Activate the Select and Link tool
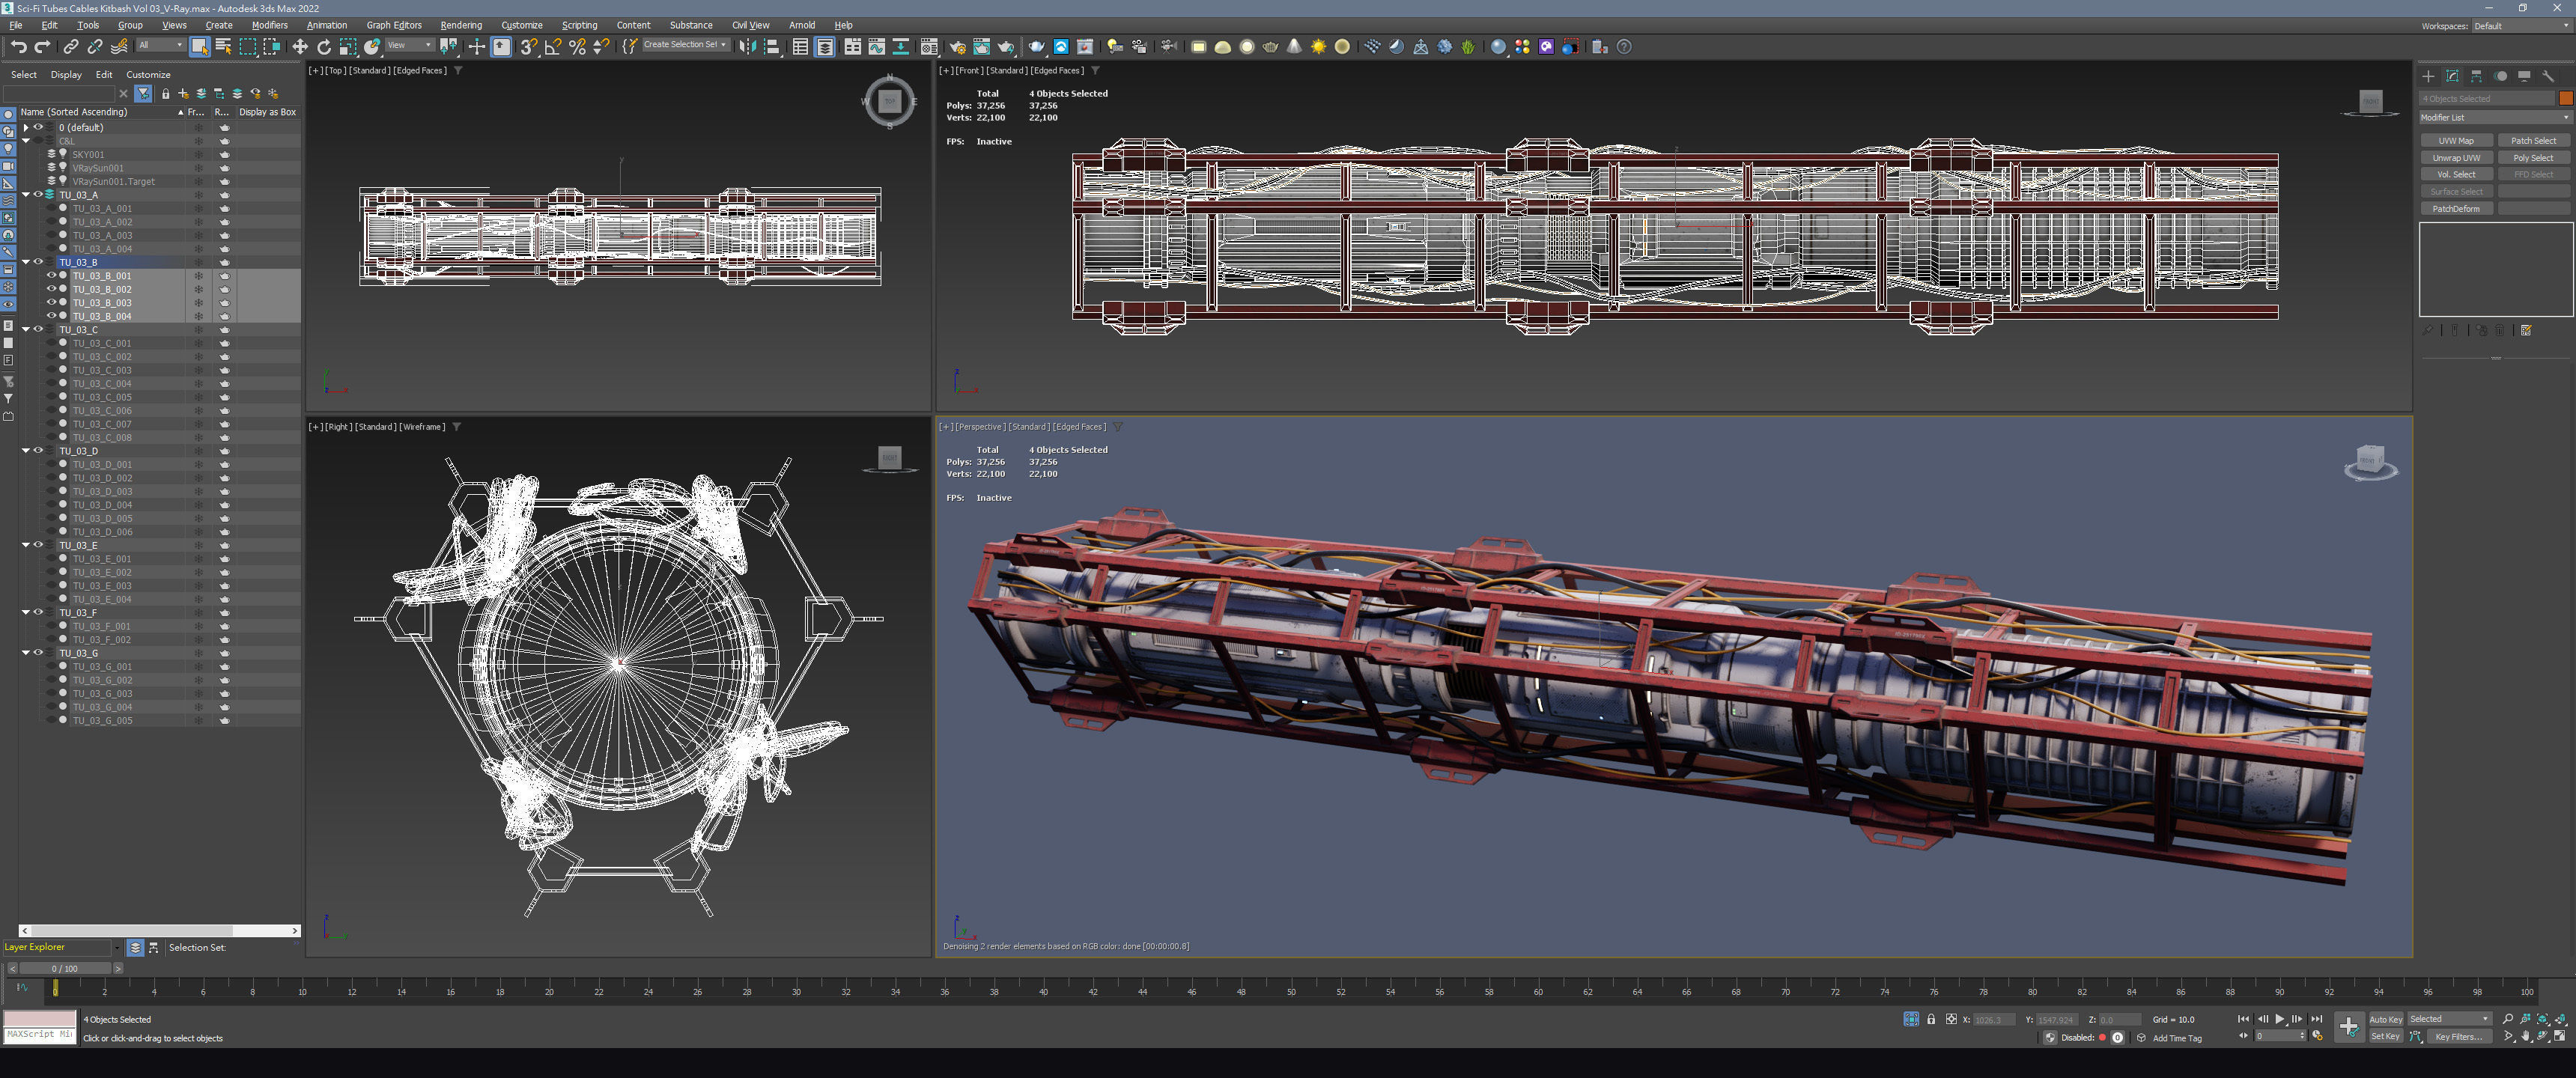This screenshot has width=2576, height=1078. pyautogui.click(x=71, y=47)
